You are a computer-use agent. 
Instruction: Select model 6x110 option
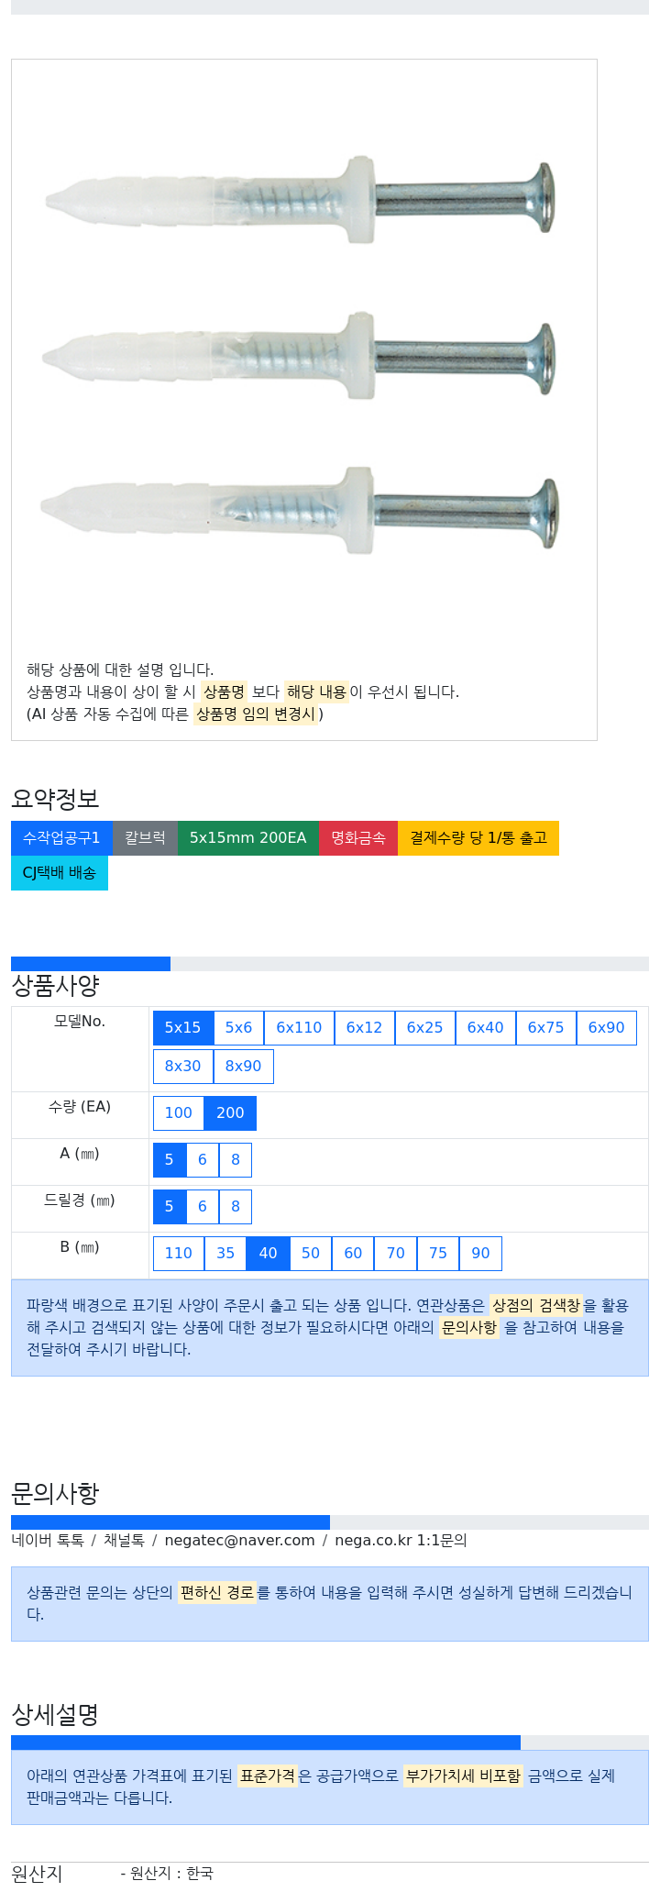coord(299,1028)
